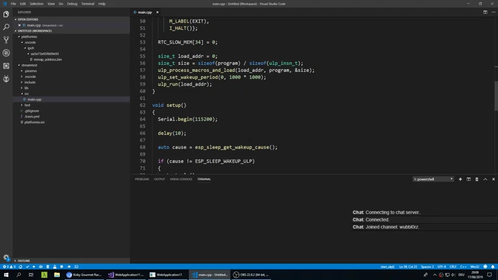Split the editor with the top-right icon
498x280 pixels.
pos(485,12)
